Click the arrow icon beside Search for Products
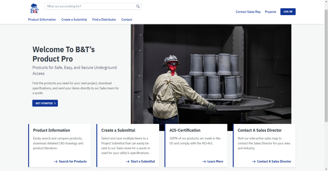Screen dimensions: 328x171 coord(56,161)
